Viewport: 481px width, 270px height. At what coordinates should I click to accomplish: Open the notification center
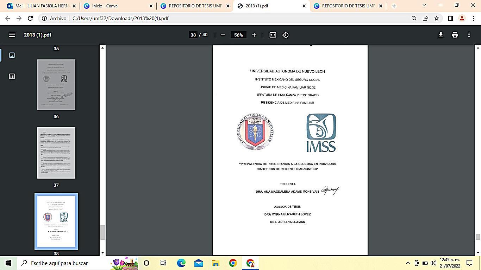469,263
